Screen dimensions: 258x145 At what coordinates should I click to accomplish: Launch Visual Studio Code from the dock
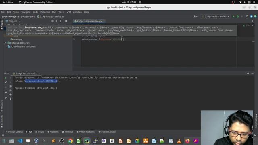tap(20, 141)
